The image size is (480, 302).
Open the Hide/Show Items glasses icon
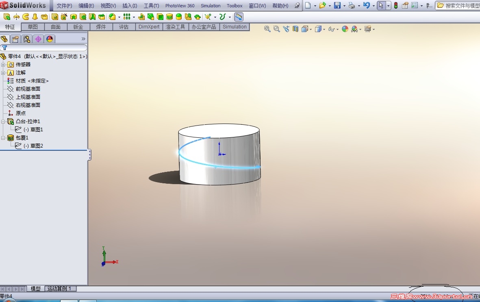pos(332,29)
